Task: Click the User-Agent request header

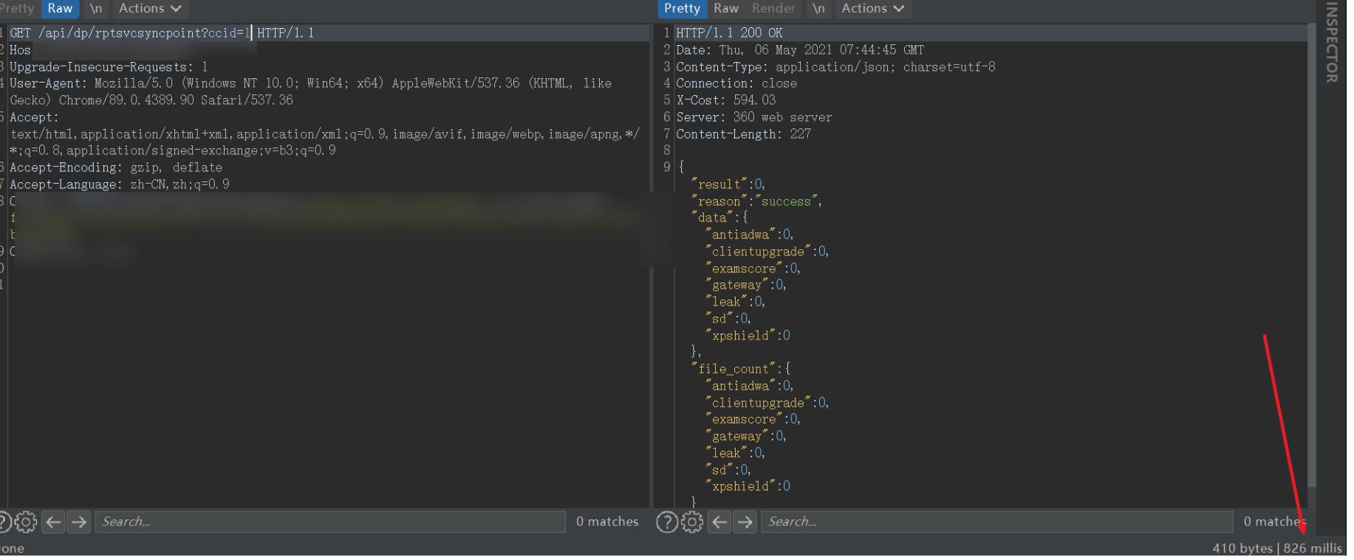Action: point(311,92)
